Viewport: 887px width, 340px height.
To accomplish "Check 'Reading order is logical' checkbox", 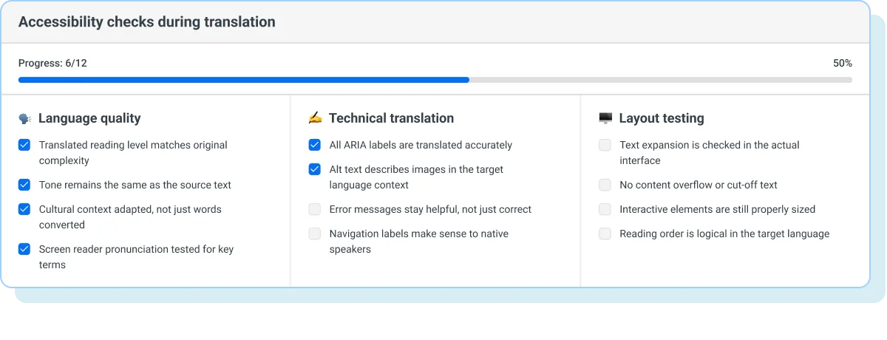I will [605, 234].
